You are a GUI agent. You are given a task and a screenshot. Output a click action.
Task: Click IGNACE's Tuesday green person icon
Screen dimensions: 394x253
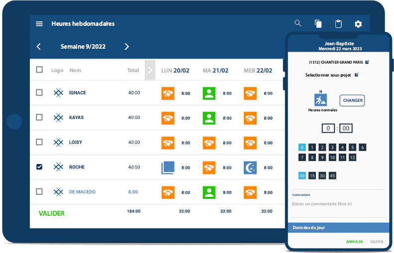tap(209, 93)
